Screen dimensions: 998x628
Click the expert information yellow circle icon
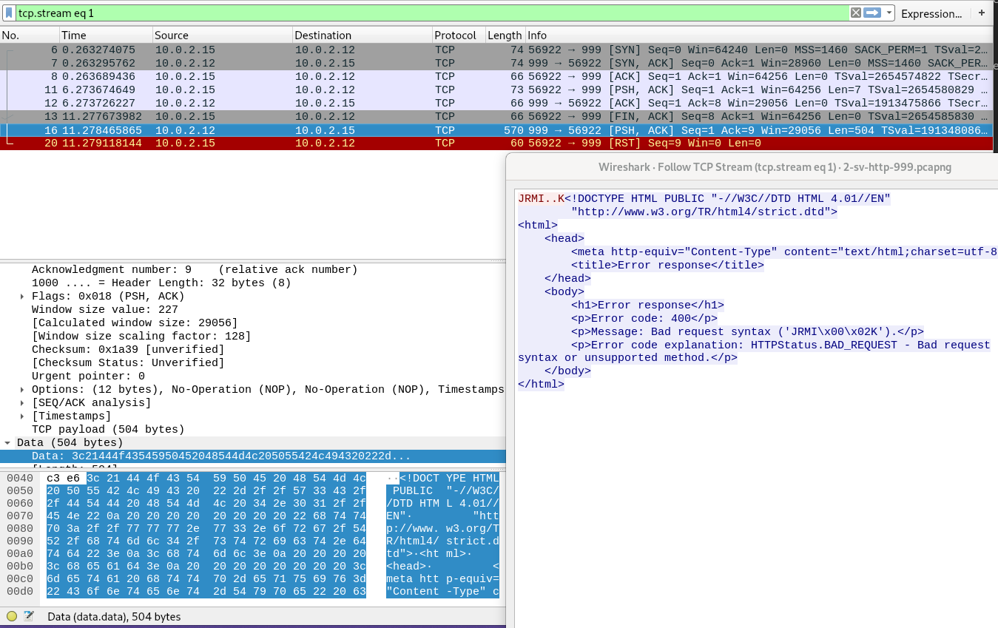click(x=12, y=616)
